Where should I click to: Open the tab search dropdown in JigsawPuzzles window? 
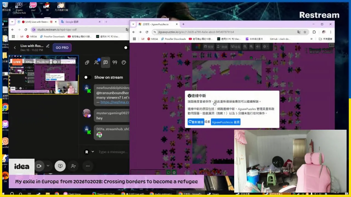(x=133, y=24)
